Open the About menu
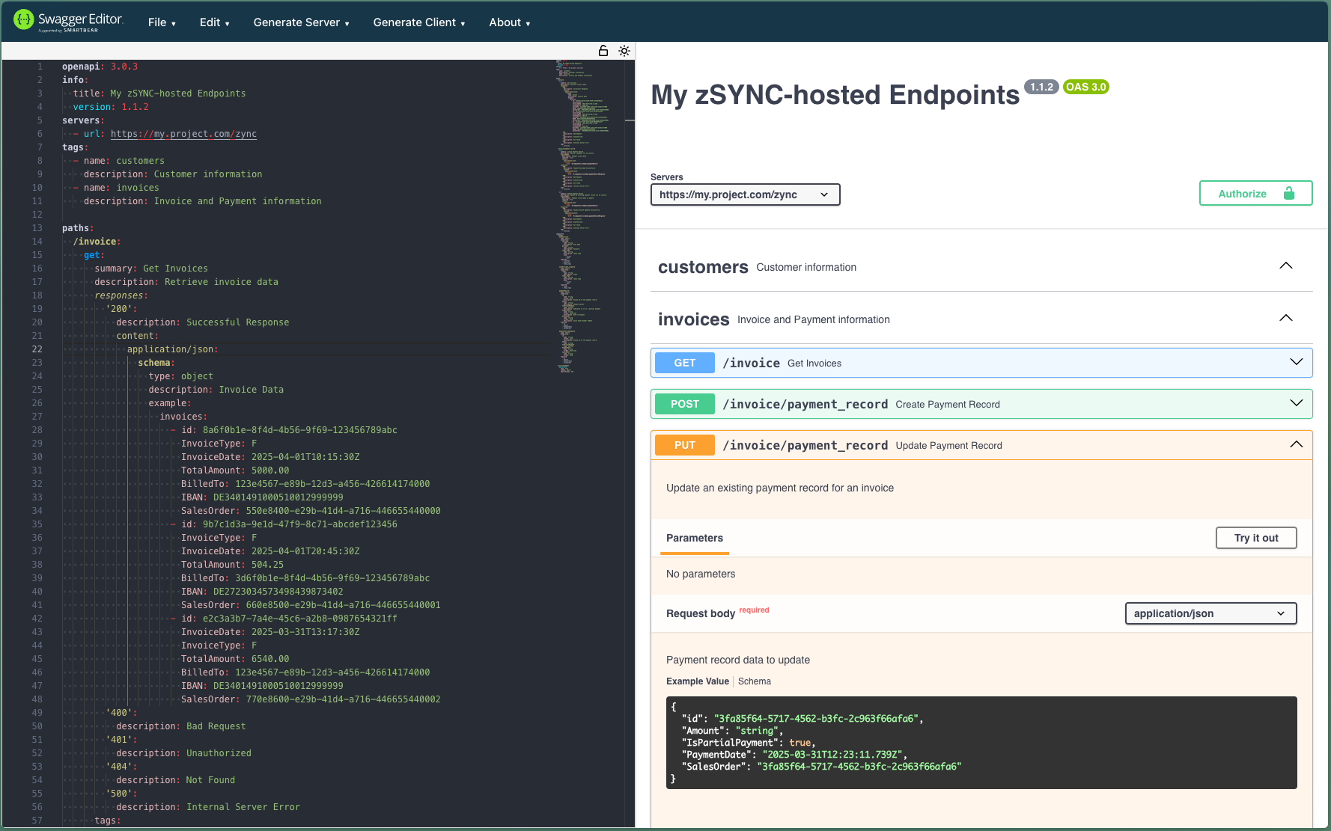This screenshot has width=1331, height=831. 510,22
